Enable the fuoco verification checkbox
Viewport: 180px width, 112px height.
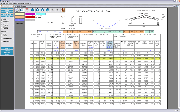point(1,34)
